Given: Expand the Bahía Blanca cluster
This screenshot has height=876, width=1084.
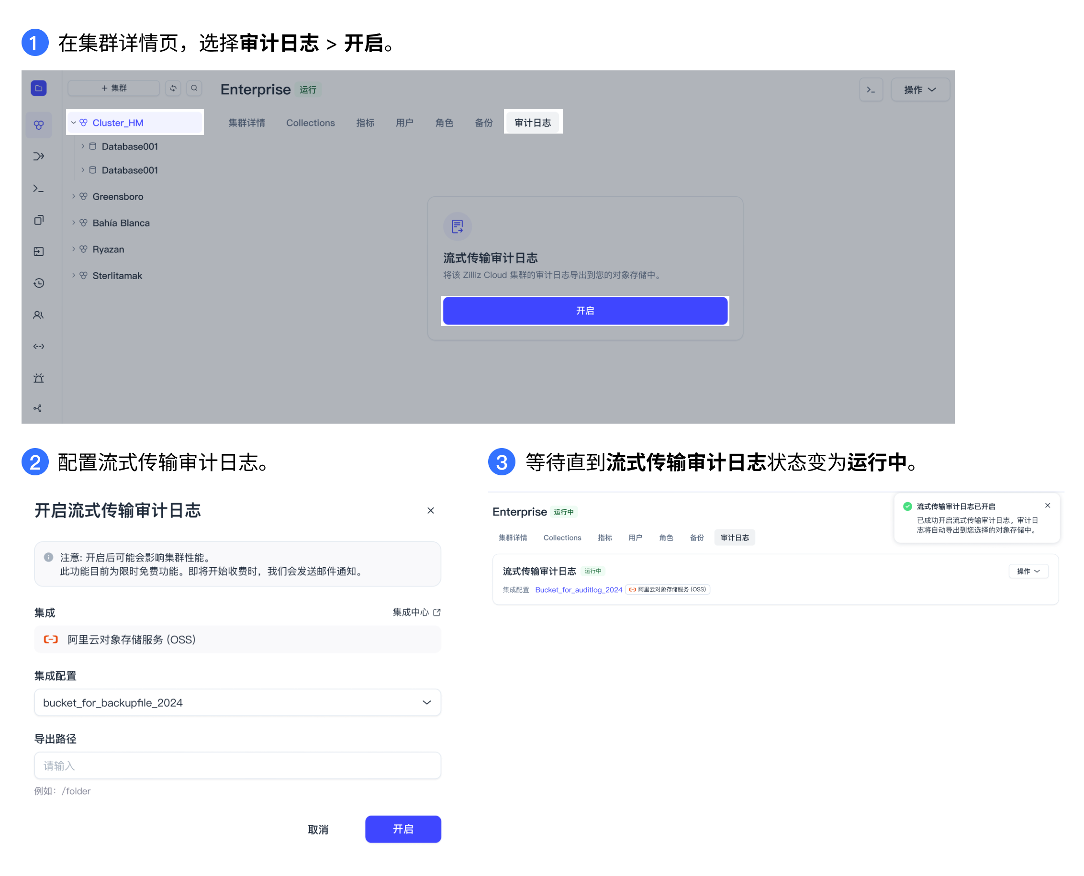Looking at the screenshot, I should point(74,223).
